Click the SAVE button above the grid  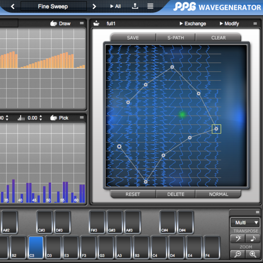(x=133, y=37)
